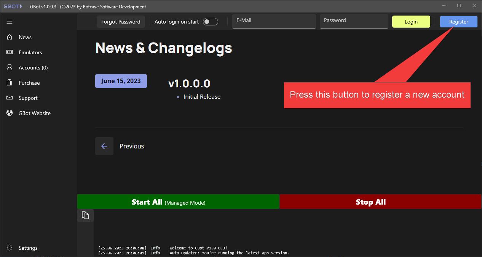This screenshot has height=257, width=482.
Task: Click the Accounts person icon
Action: point(10,68)
